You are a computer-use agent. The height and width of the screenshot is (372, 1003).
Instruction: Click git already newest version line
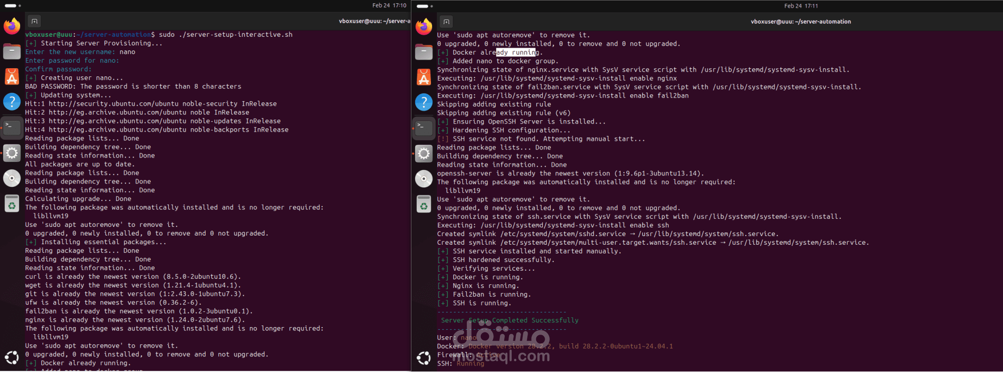(135, 294)
